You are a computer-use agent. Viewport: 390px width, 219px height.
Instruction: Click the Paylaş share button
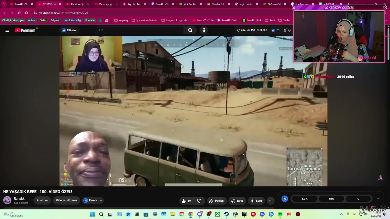click(x=216, y=201)
